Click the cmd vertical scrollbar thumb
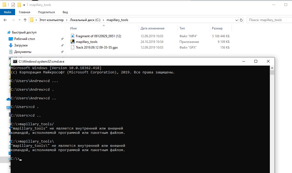This screenshot has width=292, height=173. click(x=272, y=72)
